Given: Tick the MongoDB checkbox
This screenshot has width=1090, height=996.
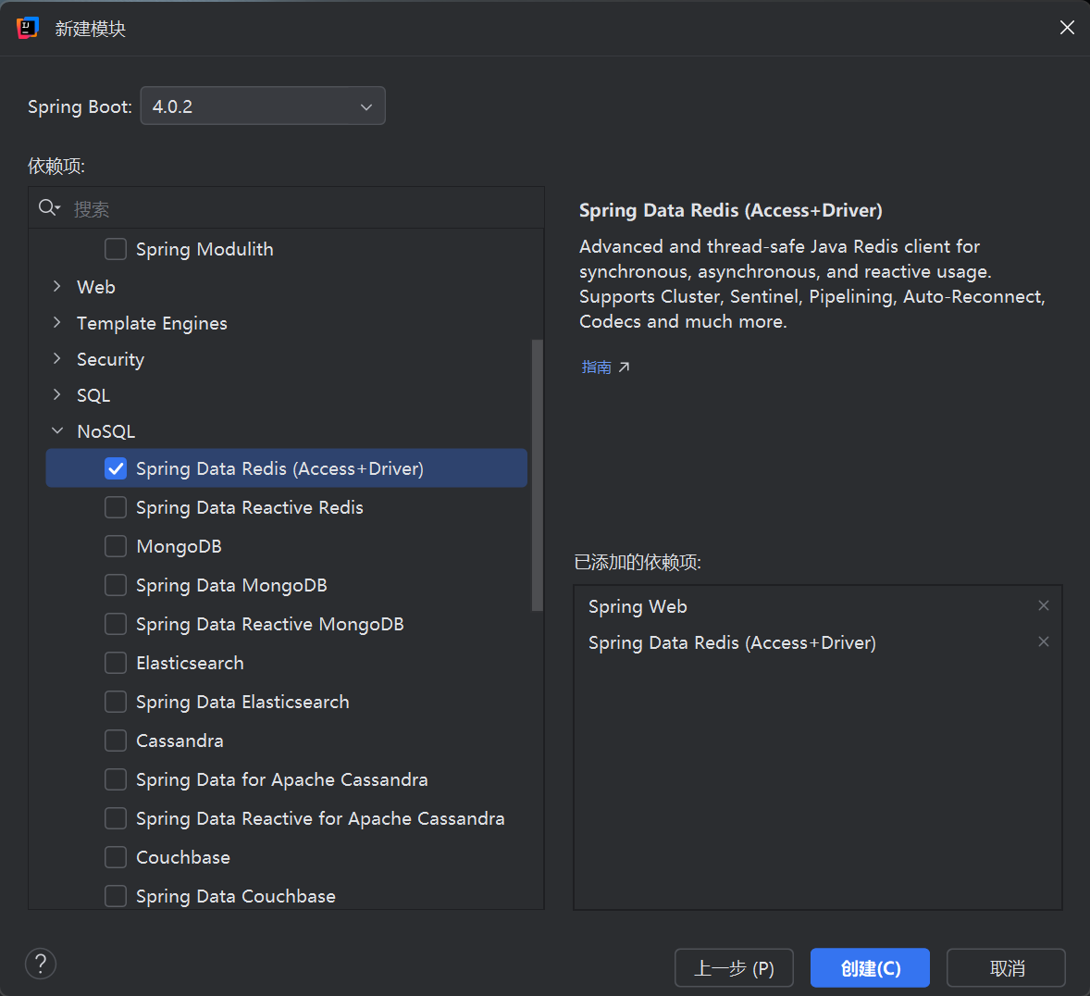Looking at the screenshot, I should click(x=116, y=547).
